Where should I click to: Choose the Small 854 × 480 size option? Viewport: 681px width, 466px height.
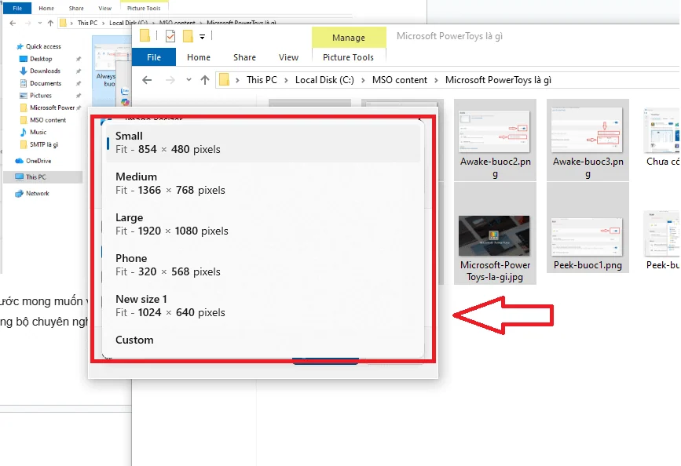(x=263, y=143)
